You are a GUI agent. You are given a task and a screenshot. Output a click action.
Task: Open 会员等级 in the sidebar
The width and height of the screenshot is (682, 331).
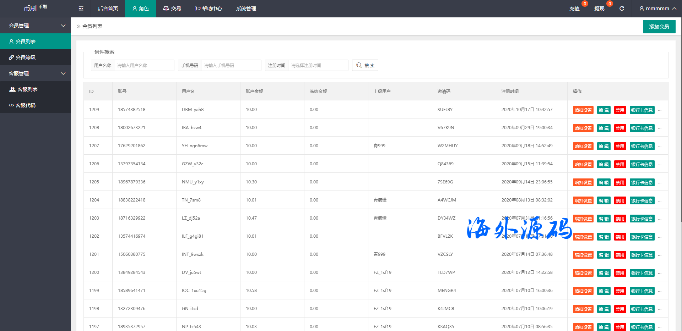(x=26, y=57)
